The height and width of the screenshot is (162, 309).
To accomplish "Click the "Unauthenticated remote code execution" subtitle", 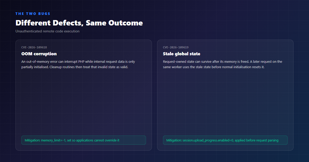I will click(x=47, y=31).
